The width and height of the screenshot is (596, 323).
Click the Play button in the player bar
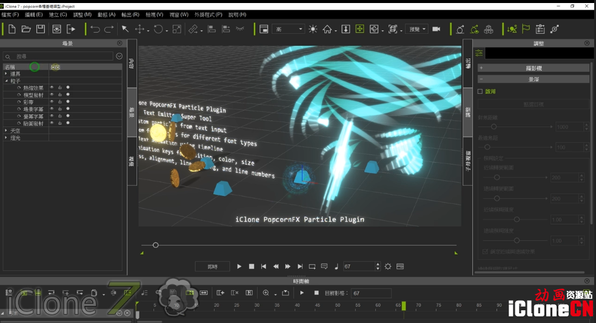click(239, 267)
